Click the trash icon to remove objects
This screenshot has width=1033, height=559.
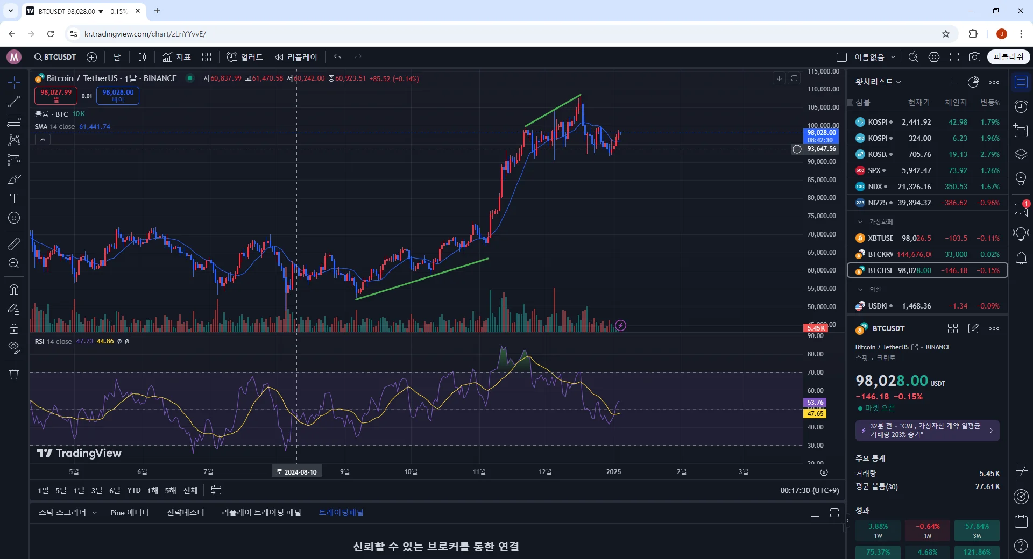tap(14, 374)
